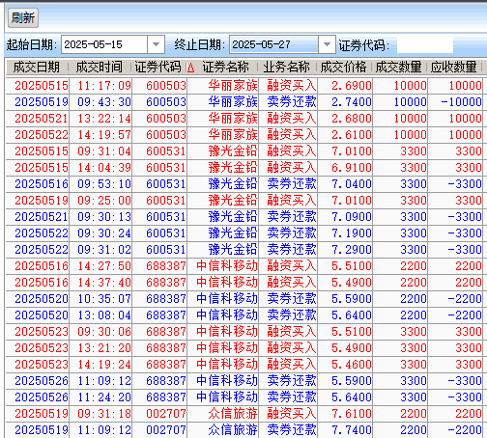Select the 众信旅游 融资买入 row priced 7.6100
This screenshot has height=438, width=487.
coord(243,414)
